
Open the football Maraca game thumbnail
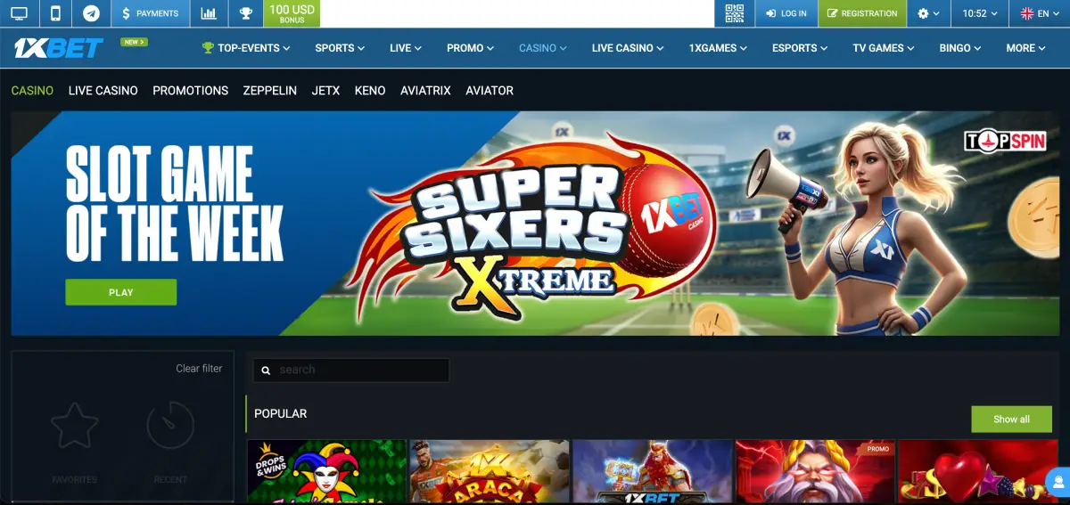tap(489, 471)
